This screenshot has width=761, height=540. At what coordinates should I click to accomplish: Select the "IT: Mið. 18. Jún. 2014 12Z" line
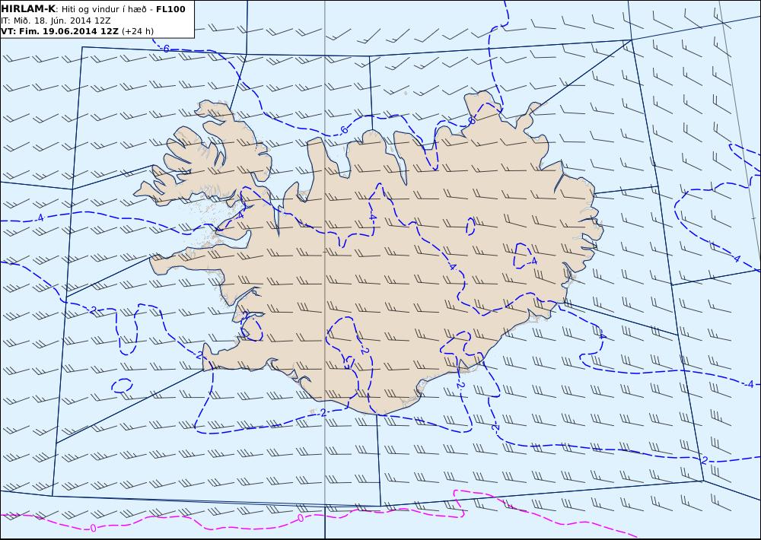[x=56, y=21]
